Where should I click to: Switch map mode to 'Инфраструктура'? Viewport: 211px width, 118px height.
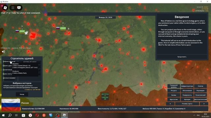click(x=187, y=86)
